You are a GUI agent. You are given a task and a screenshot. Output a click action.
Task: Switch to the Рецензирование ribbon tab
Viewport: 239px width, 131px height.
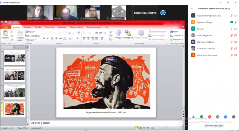point(94,27)
